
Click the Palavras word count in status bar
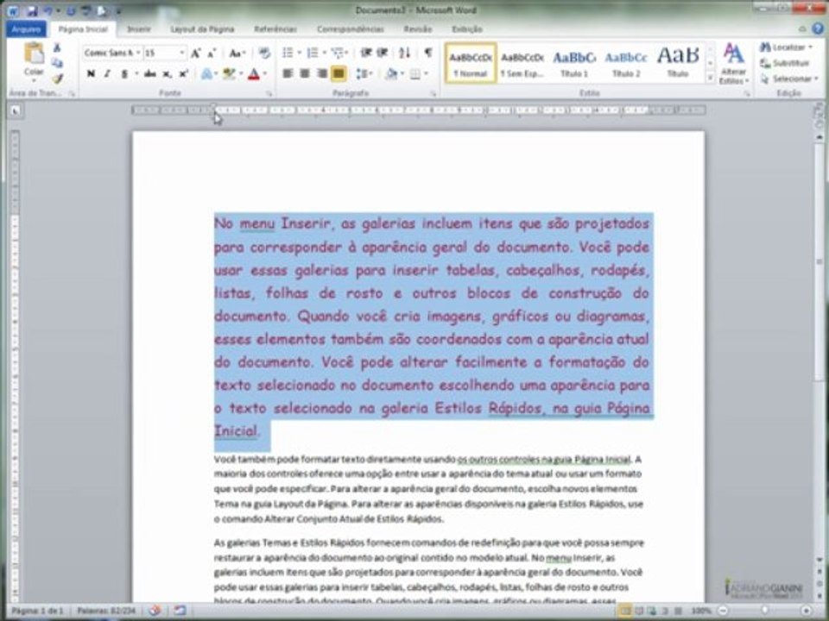105,611
